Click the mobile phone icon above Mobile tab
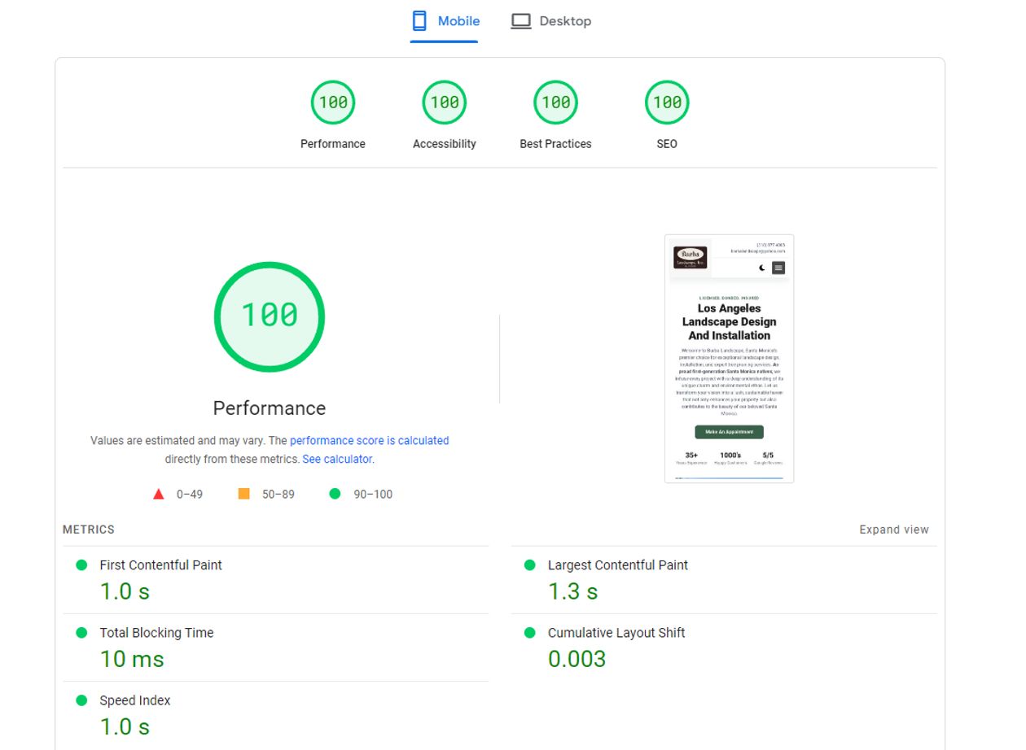Viewport: 1026px width, 750px height. click(x=419, y=20)
